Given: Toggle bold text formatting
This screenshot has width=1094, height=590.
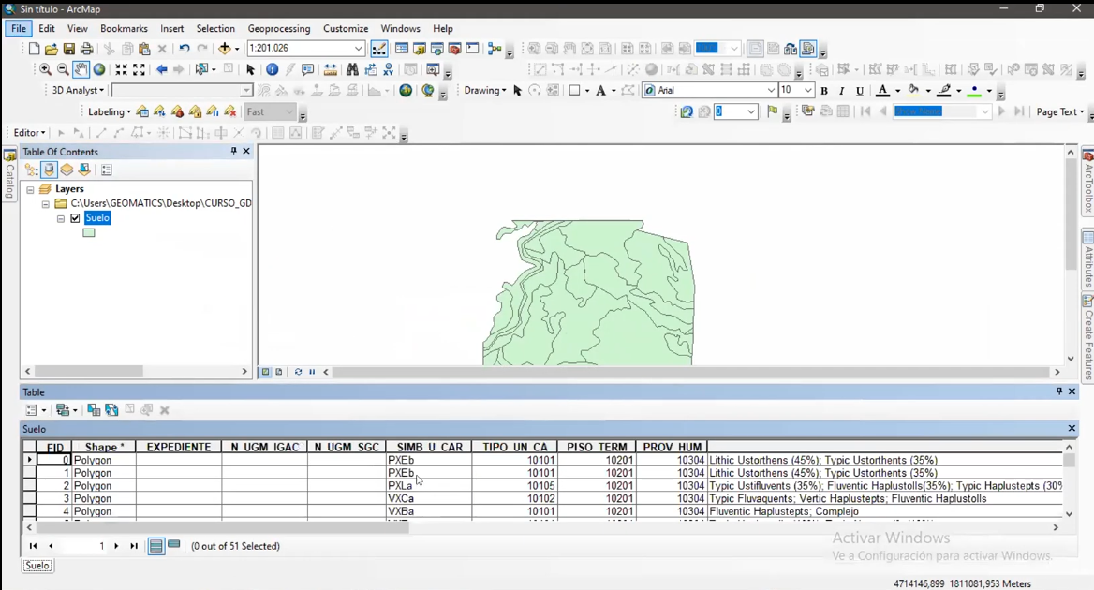Looking at the screenshot, I should pyautogui.click(x=824, y=91).
